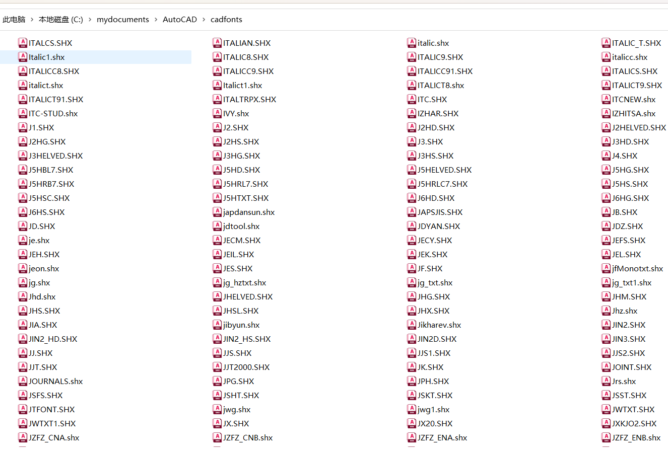This screenshot has height=455, width=668.
Task: Select the highlighted Italic1.shx file
Action: [x=46, y=57]
